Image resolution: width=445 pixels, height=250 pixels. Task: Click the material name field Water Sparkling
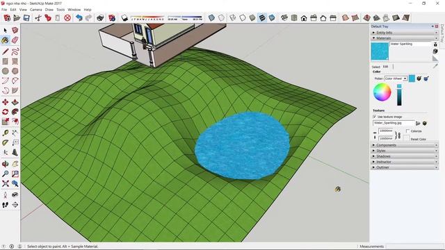(x=410, y=44)
